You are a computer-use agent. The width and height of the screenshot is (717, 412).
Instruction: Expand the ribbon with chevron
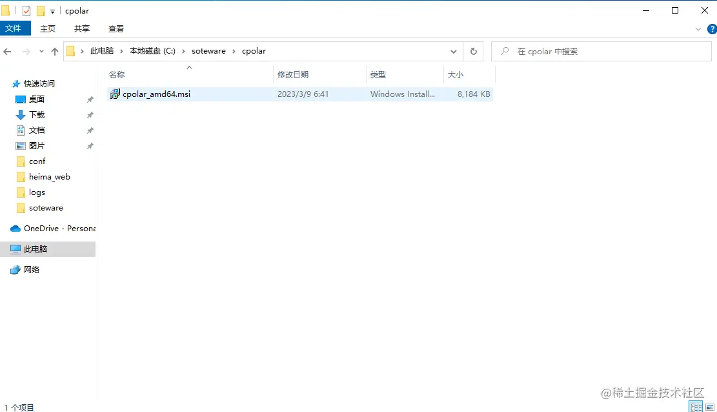(698, 29)
